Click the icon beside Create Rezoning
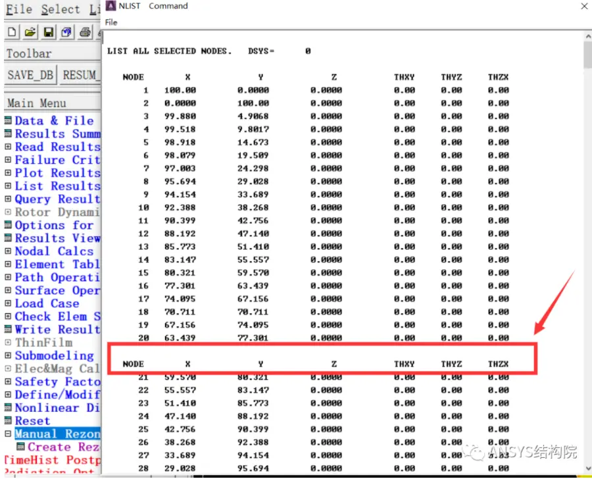 pyautogui.click(x=21, y=447)
